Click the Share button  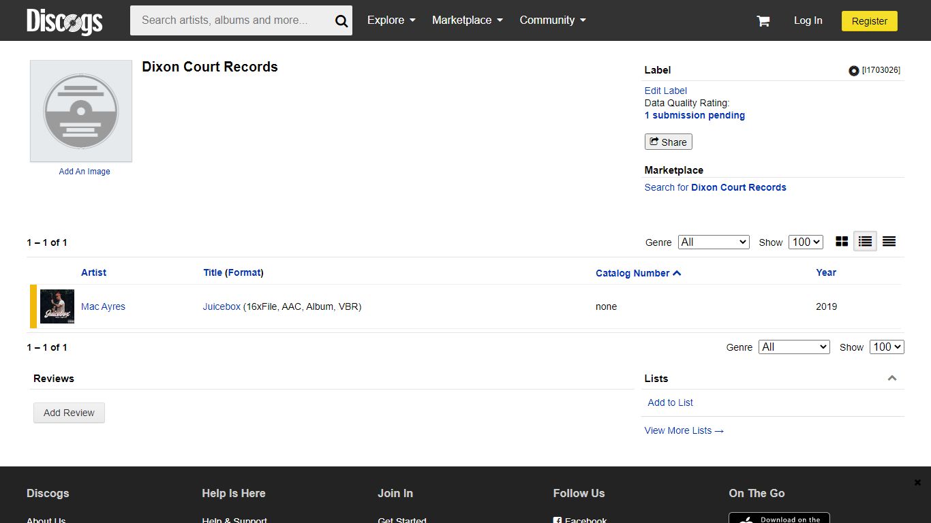668,142
